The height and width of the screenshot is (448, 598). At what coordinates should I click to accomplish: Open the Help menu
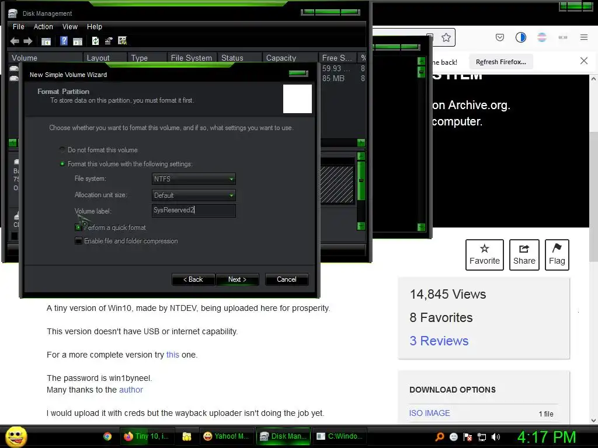pos(94,27)
